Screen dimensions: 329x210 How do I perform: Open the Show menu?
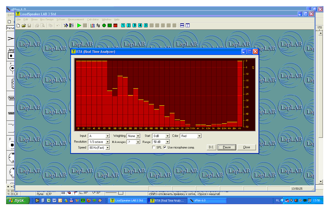(34, 20)
